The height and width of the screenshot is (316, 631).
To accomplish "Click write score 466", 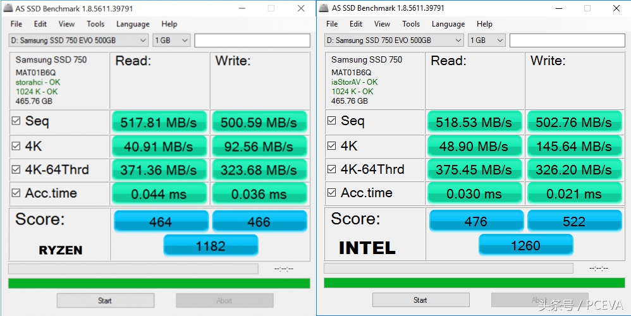I will pyautogui.click(x=260, y=222).
